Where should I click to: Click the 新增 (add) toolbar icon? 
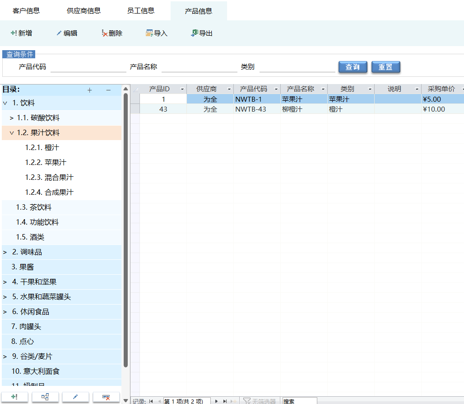pyautogui.click(x=14, y=33)
